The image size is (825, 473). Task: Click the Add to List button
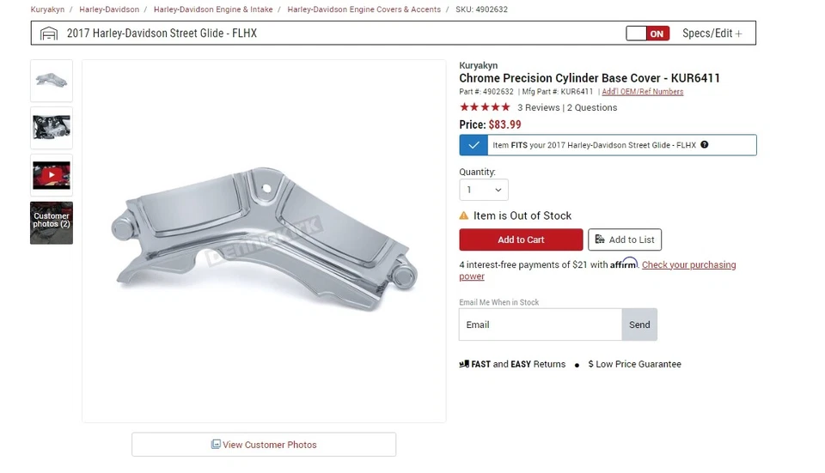625,240
